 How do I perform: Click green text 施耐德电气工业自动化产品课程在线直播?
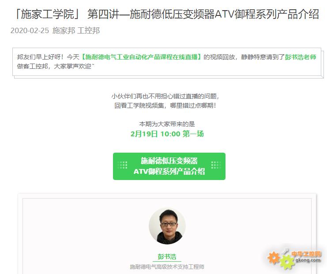pyautogui.click(x=141, y=57)
